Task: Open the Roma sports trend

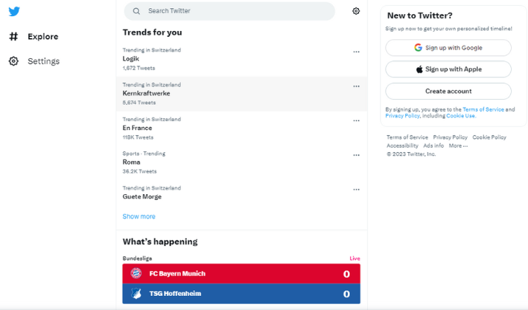Action: 241,162
